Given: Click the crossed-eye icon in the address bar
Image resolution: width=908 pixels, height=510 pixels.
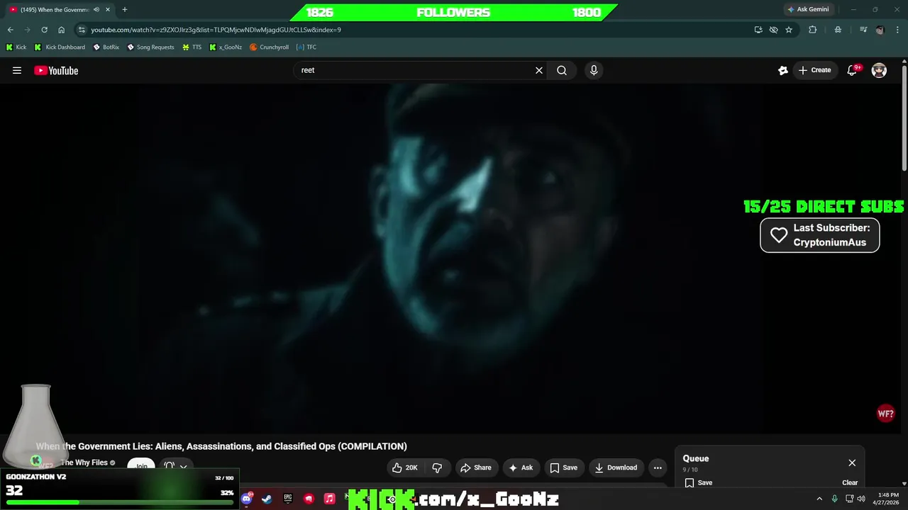Looking at the screenshot, I should click(773, 30).
